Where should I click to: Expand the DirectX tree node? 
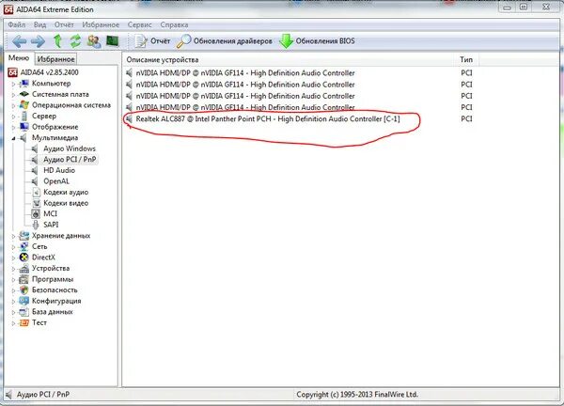click(13, 258)
